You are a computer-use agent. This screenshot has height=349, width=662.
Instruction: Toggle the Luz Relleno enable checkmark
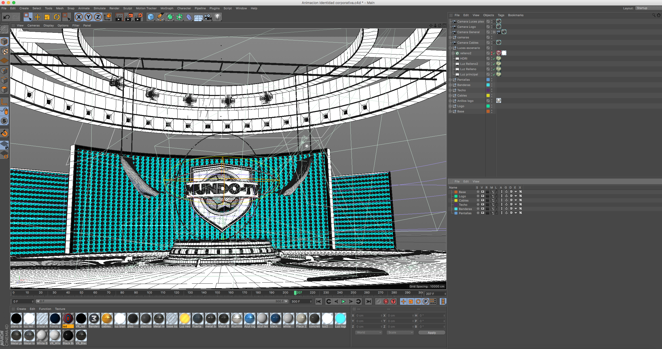coord(494,69)
